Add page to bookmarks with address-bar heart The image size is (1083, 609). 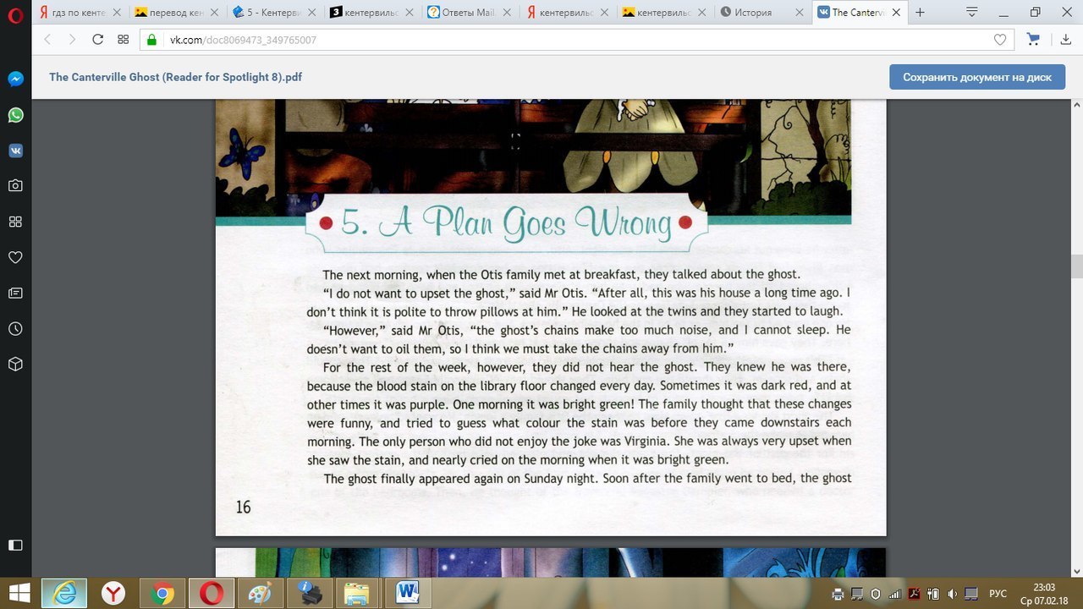point(1000,40)
